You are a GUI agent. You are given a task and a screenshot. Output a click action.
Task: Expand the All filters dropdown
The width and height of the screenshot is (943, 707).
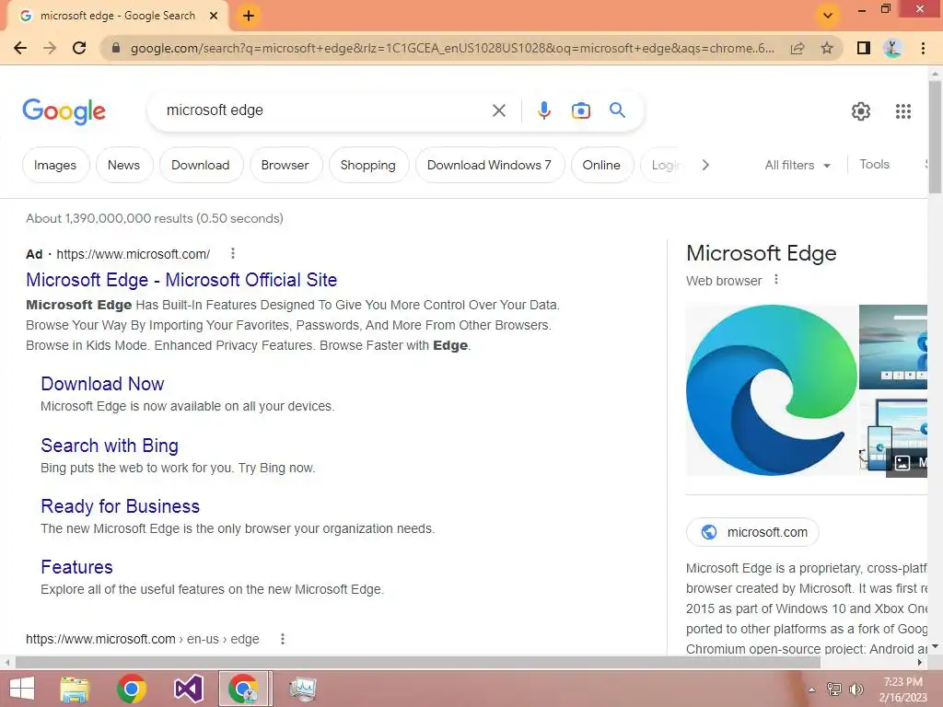797,165
